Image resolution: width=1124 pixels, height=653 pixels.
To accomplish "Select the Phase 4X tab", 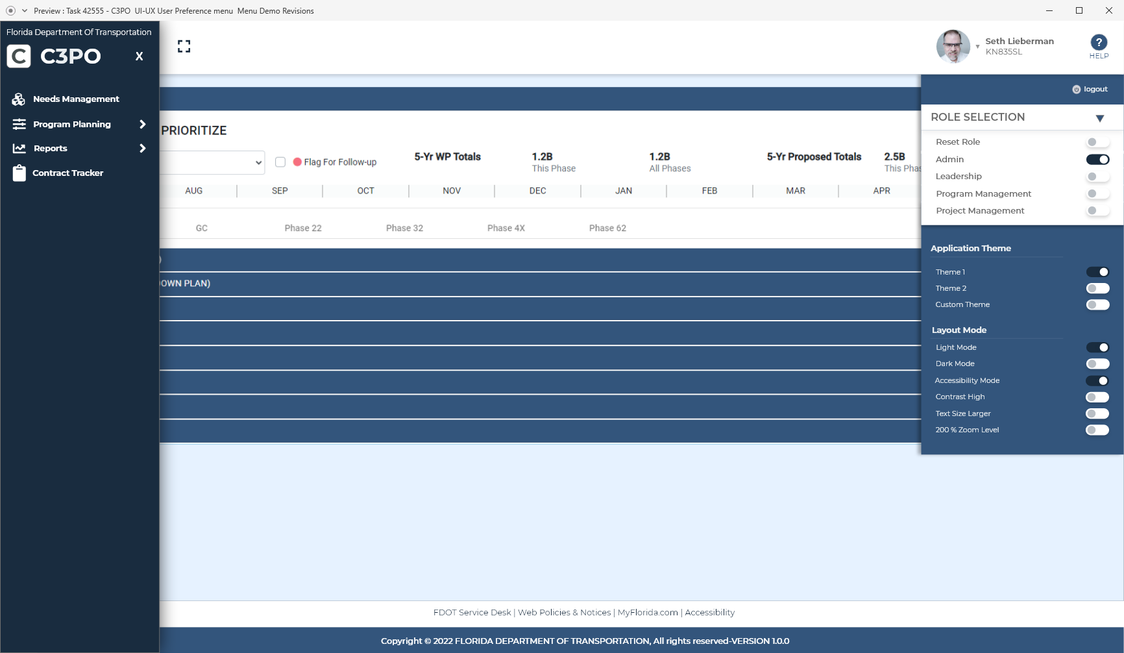I will [506, 228].
